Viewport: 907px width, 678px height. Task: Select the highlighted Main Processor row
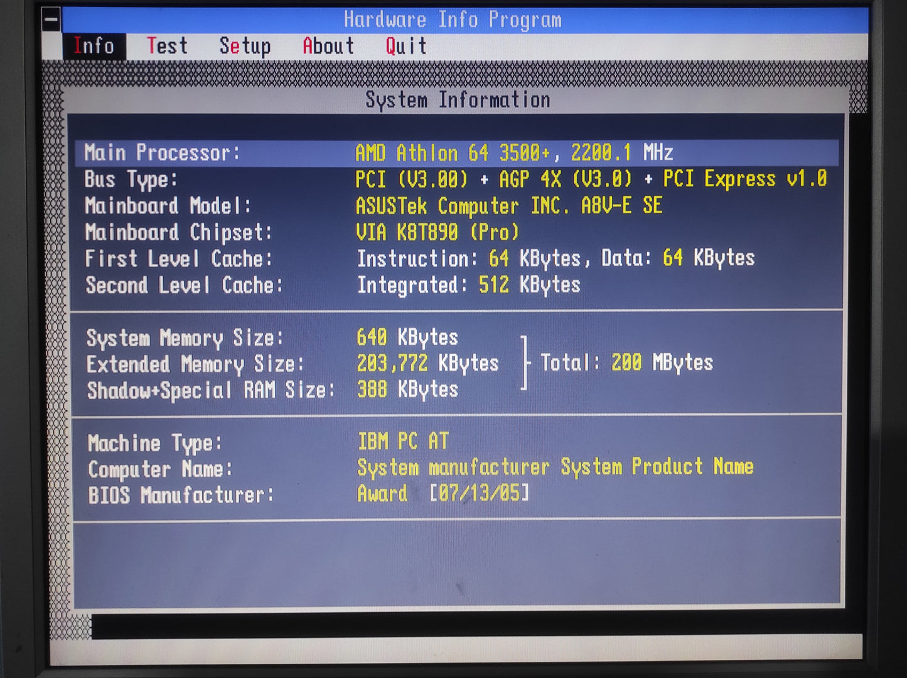coord(456,153)
